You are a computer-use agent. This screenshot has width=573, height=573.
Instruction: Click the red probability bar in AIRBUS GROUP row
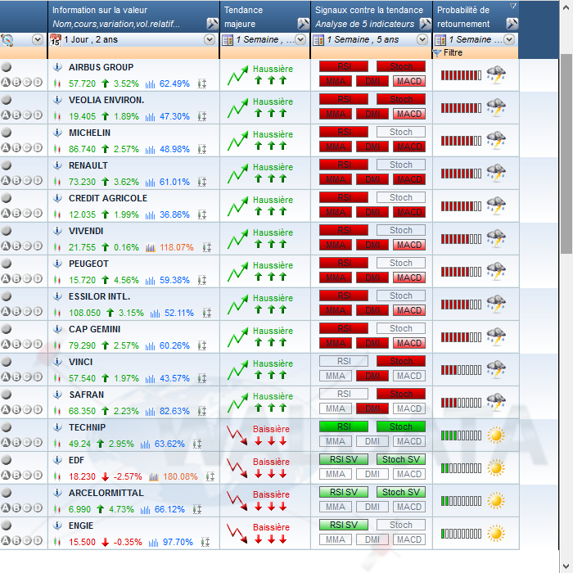(461, 75)
